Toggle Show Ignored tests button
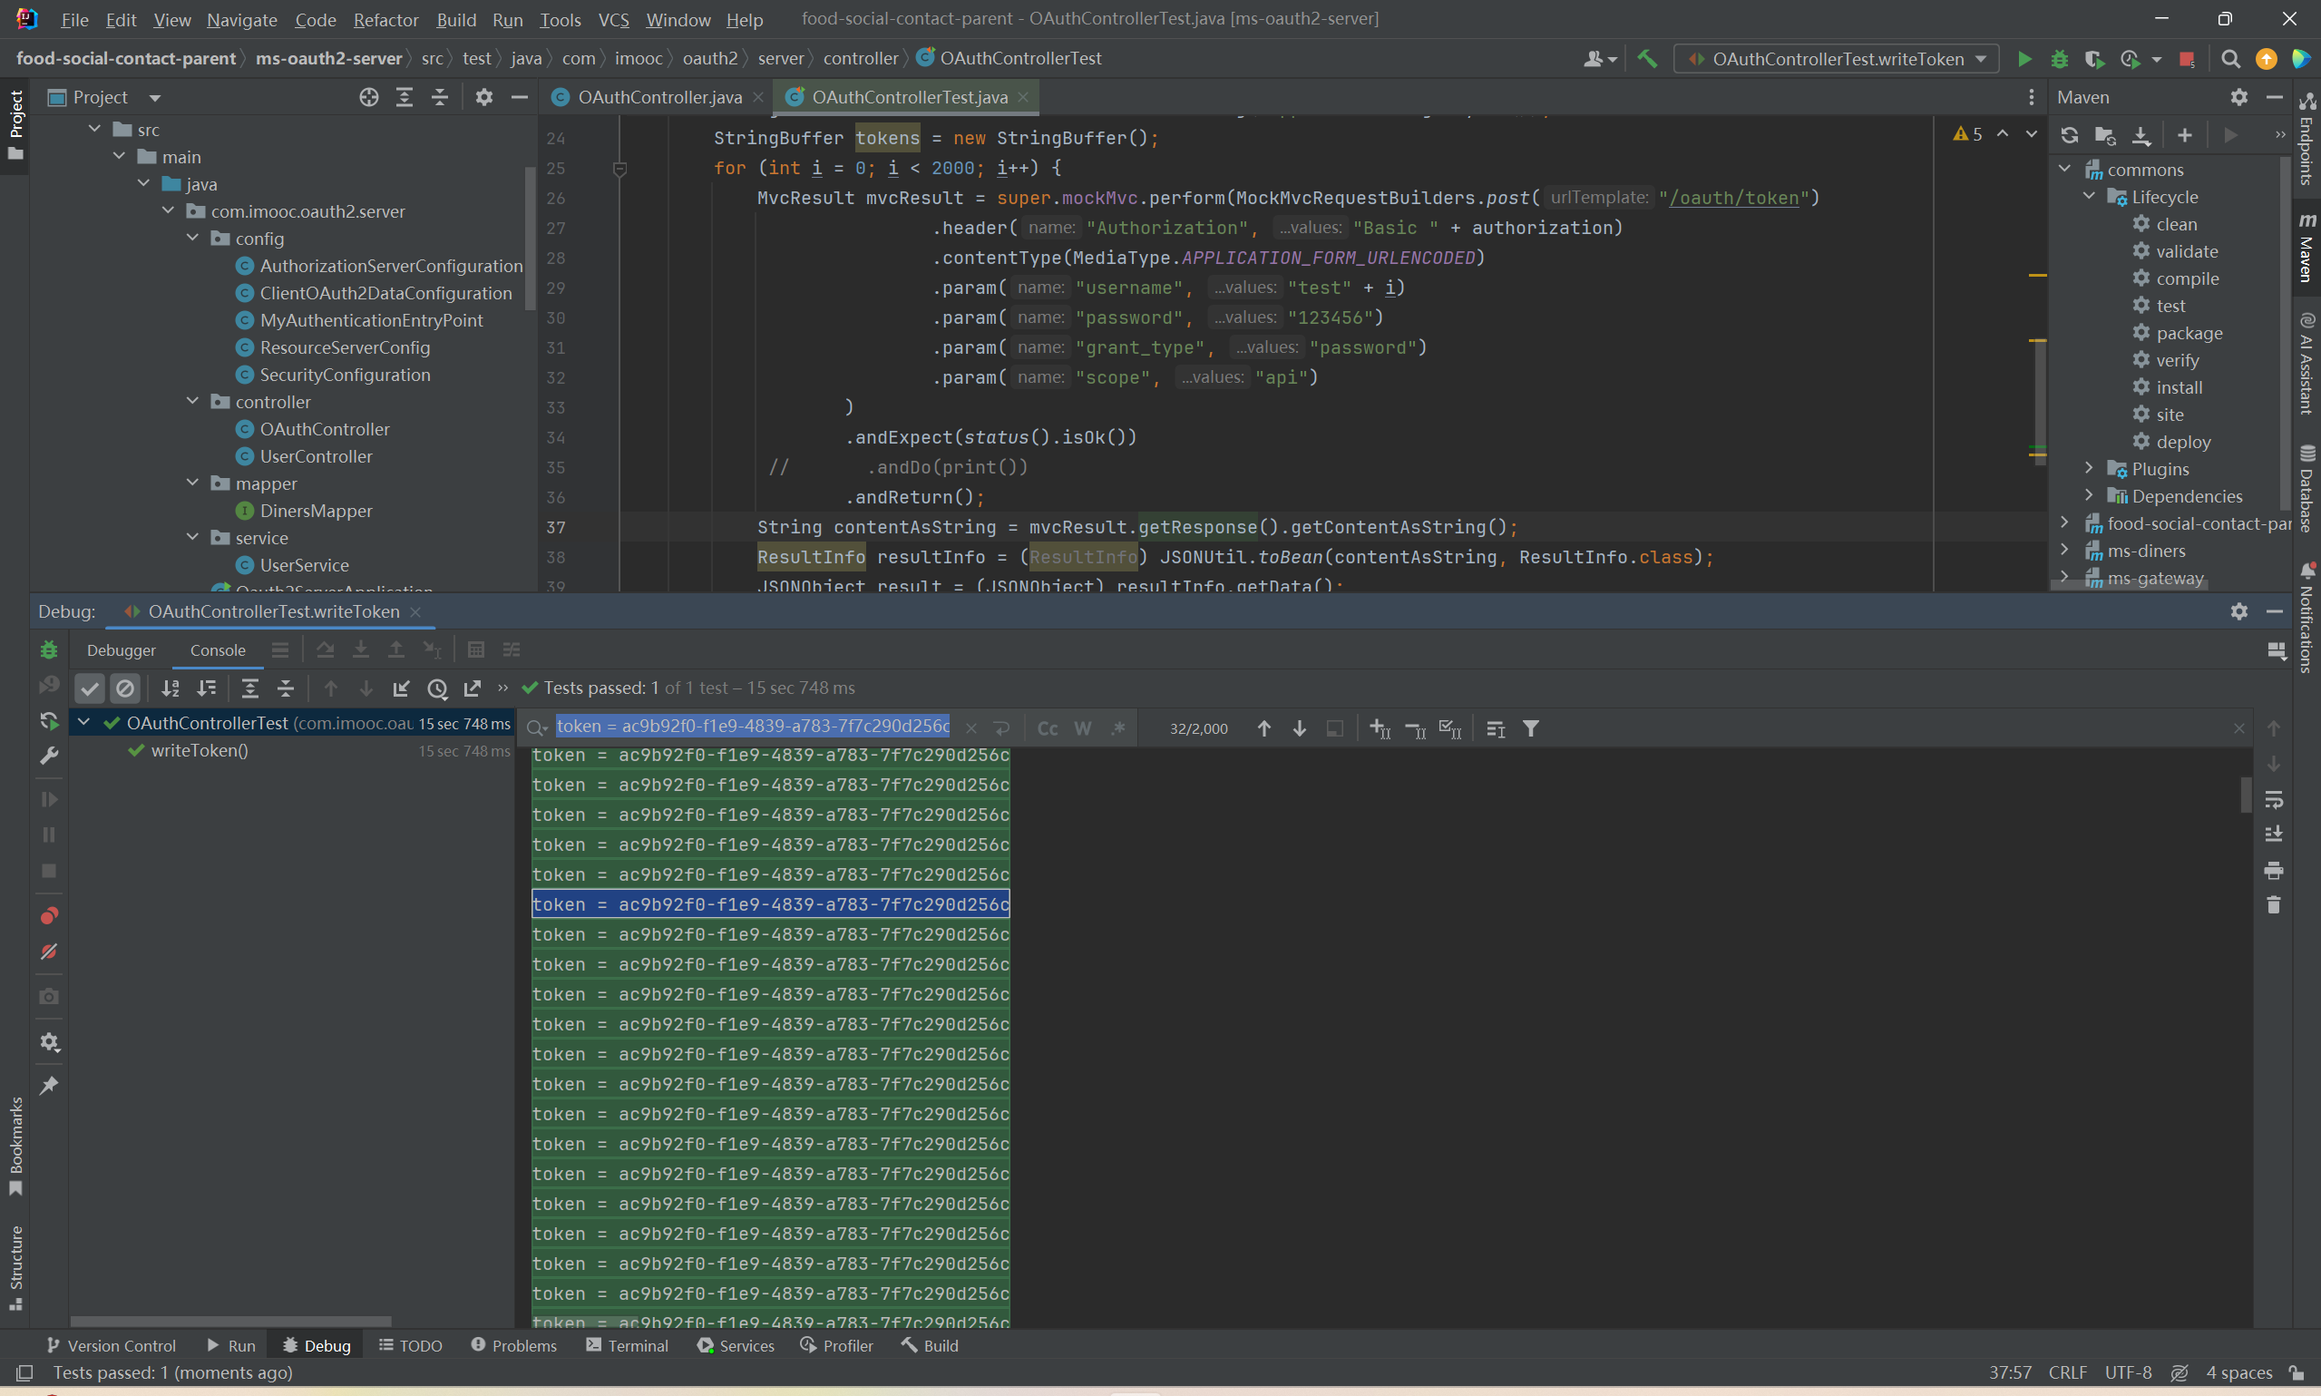Viewport: 2321px width, 1396px height. click(x=125, y=688)
